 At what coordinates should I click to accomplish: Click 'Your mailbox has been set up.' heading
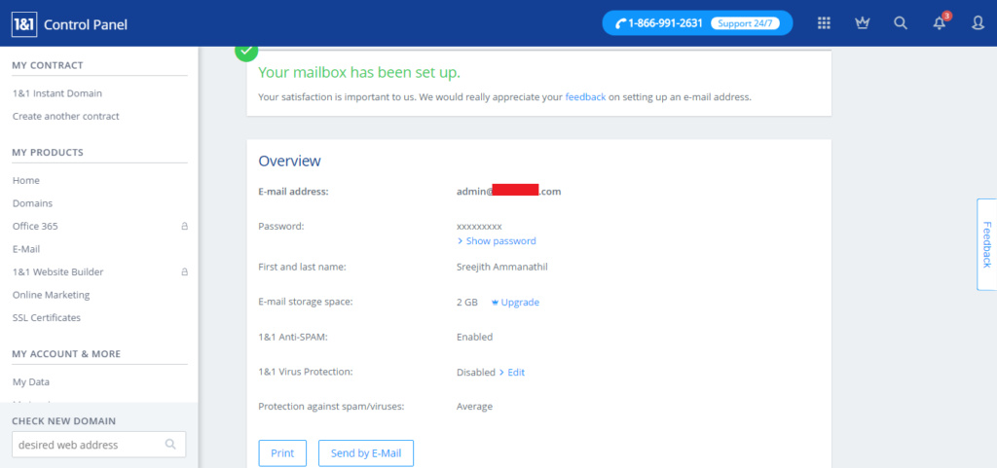[359, 72]
